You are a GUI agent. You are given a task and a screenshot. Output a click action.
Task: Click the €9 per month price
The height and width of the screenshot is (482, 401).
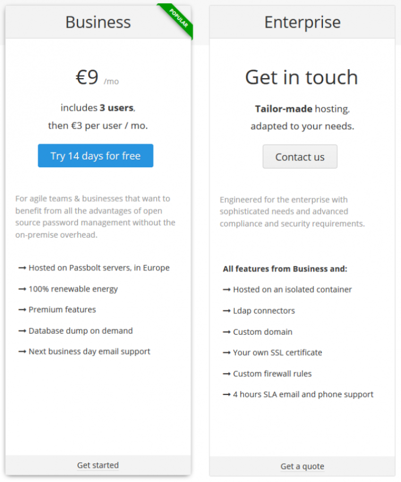click(x=97, y=78)
